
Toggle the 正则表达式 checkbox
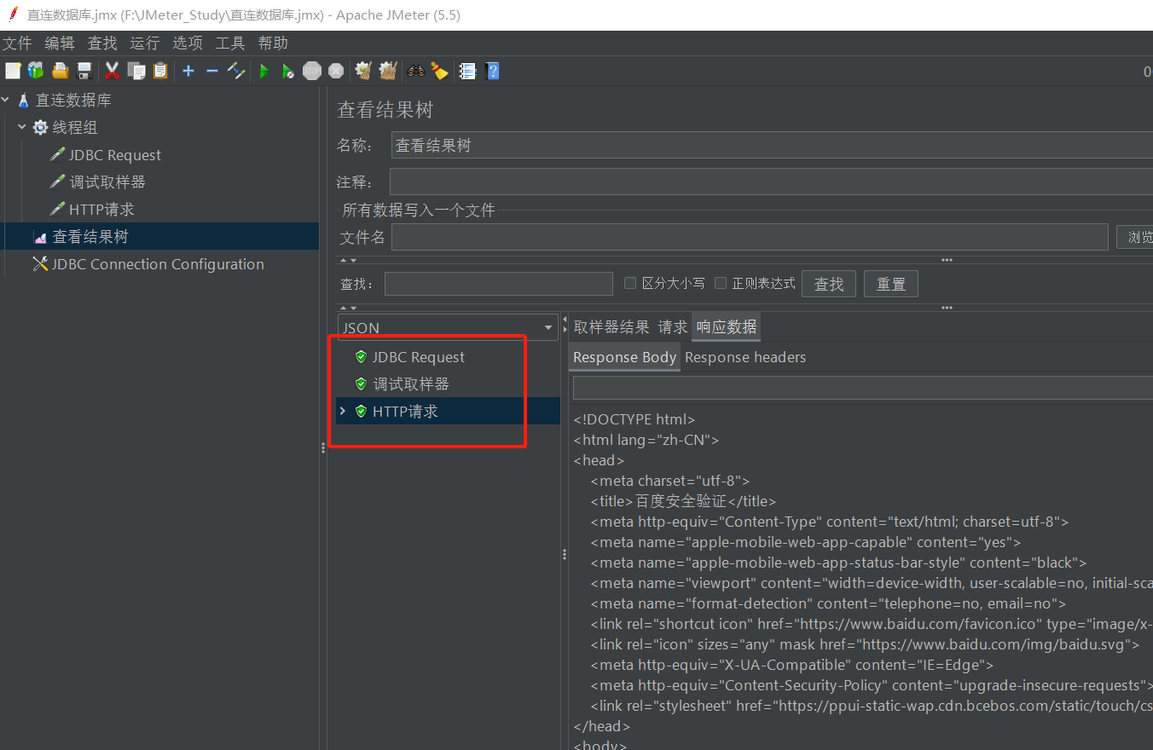pyautogui.click(x=721, y=283)
